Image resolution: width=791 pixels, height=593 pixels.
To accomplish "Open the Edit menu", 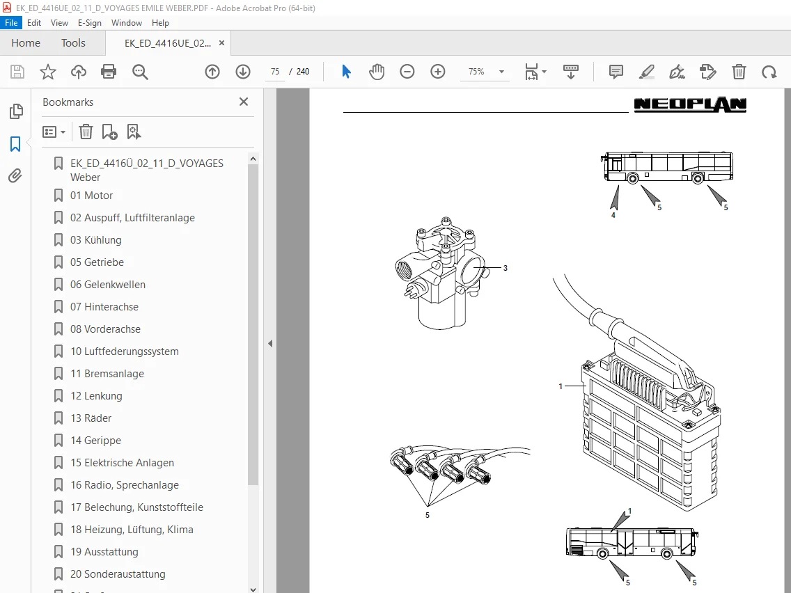I will 34,23.
